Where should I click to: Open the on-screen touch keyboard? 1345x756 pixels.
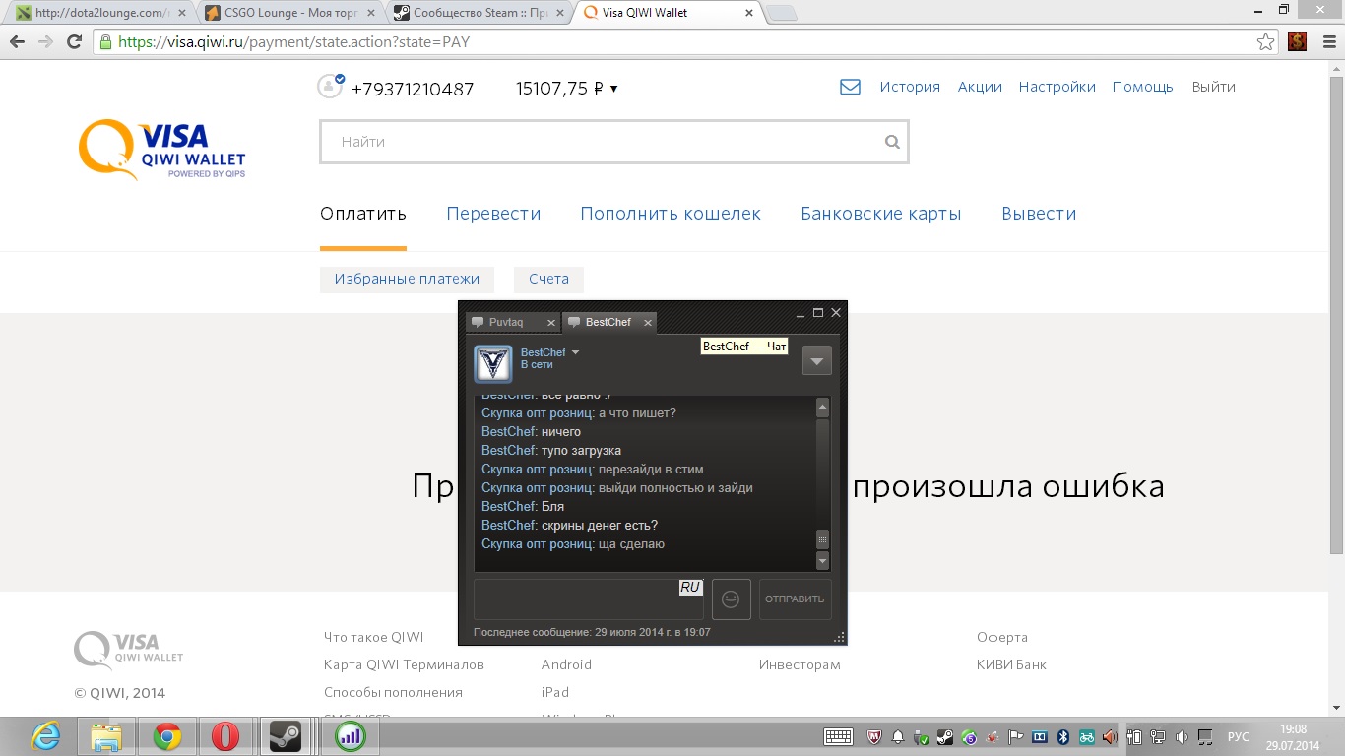click(838, 736)
